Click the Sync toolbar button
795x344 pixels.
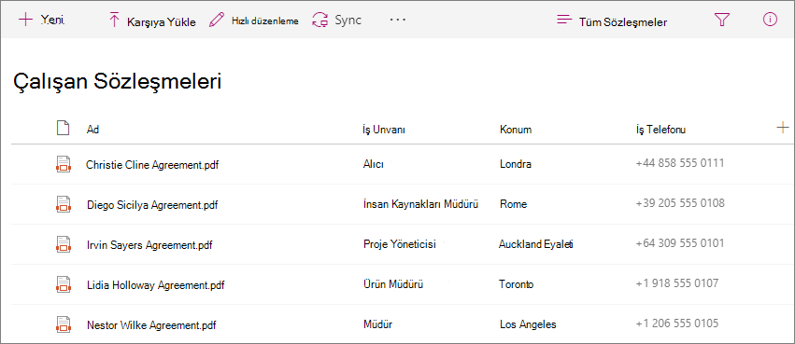pos(336,21)
